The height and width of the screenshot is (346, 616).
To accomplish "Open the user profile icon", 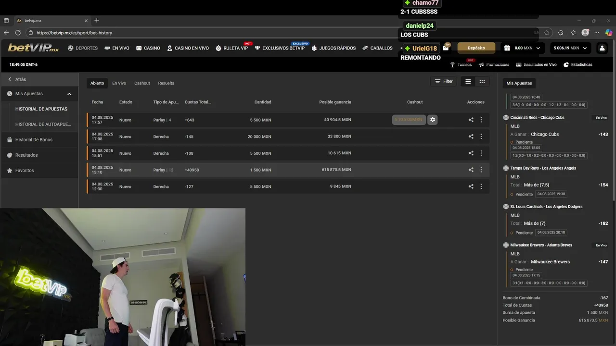I will pyautogui.click(x=602, y=48).
